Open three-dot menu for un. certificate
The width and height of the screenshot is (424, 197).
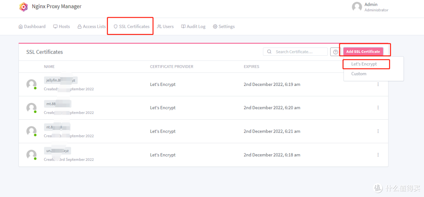pyautogui.click(x=378, y=155)
